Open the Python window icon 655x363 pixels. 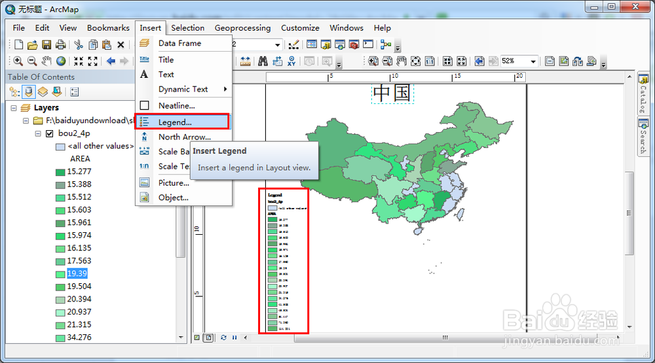click(x=368, y=44)
